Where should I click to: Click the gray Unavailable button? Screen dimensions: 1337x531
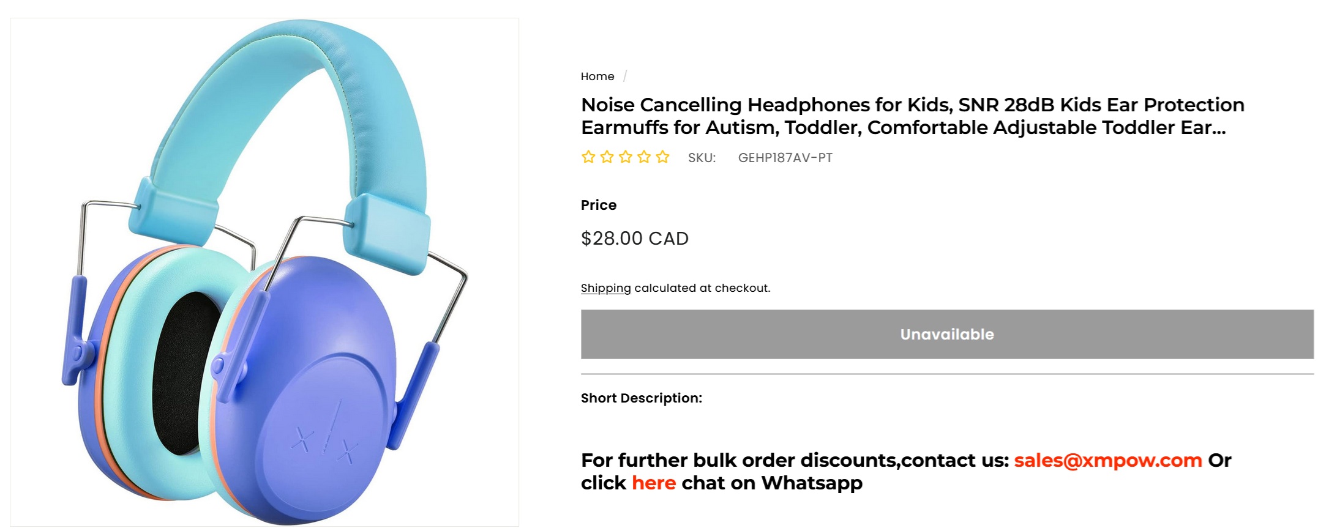click(x=946, y=334)
